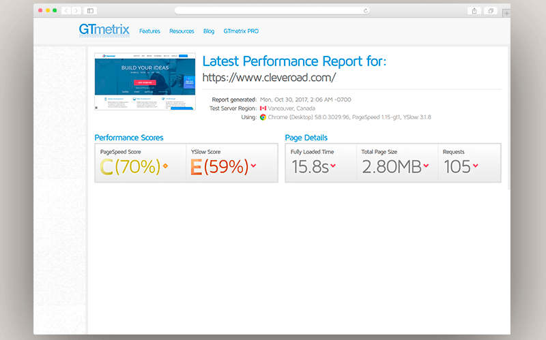Click the GTmetrix logo
The width and height of the screenshot is (546, 340).
coord(104,30)
